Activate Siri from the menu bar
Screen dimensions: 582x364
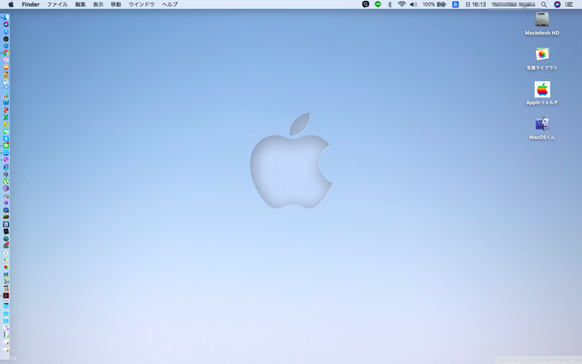pos(557,5)
